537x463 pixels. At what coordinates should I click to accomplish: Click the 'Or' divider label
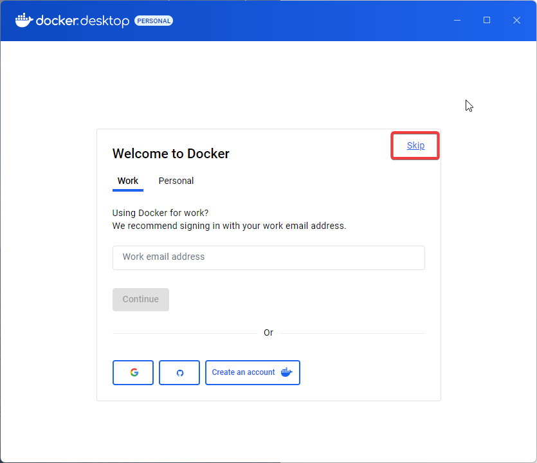click(269, 333)
